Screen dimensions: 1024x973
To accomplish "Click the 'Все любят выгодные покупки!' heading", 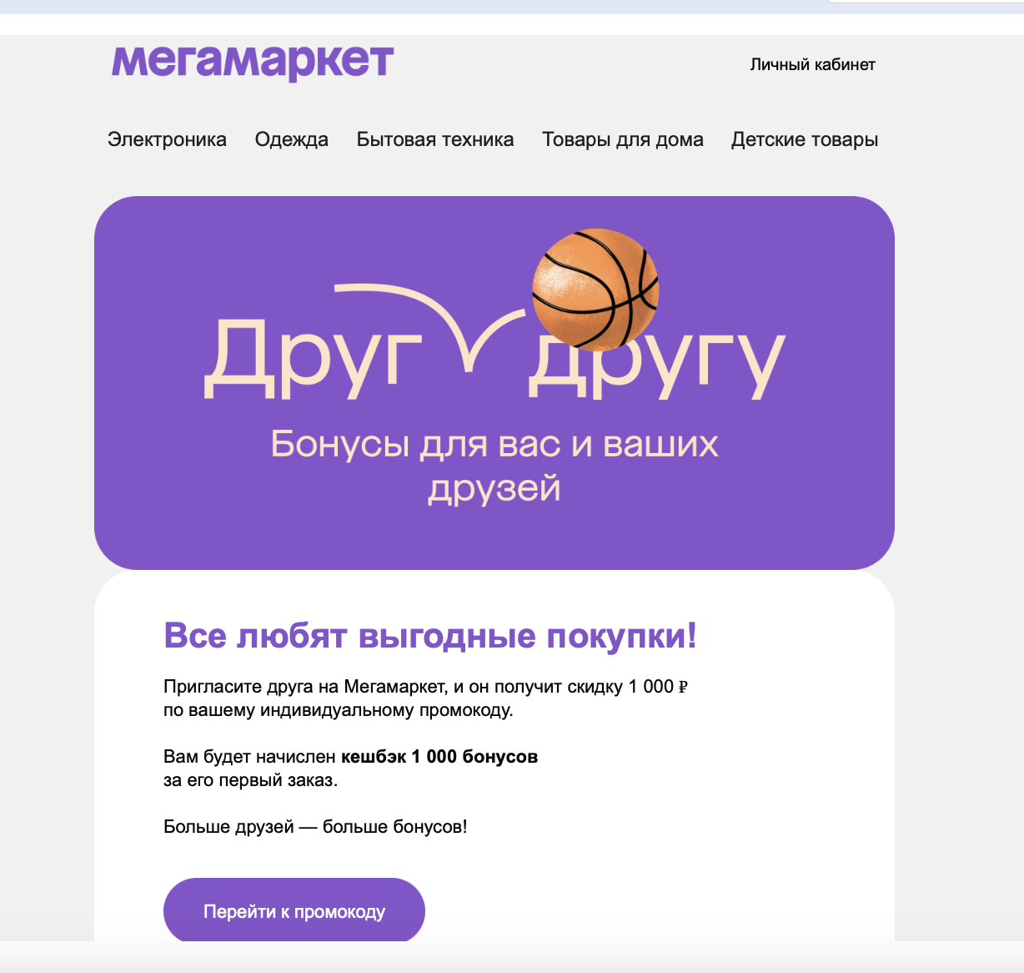I will click(430, 636).
